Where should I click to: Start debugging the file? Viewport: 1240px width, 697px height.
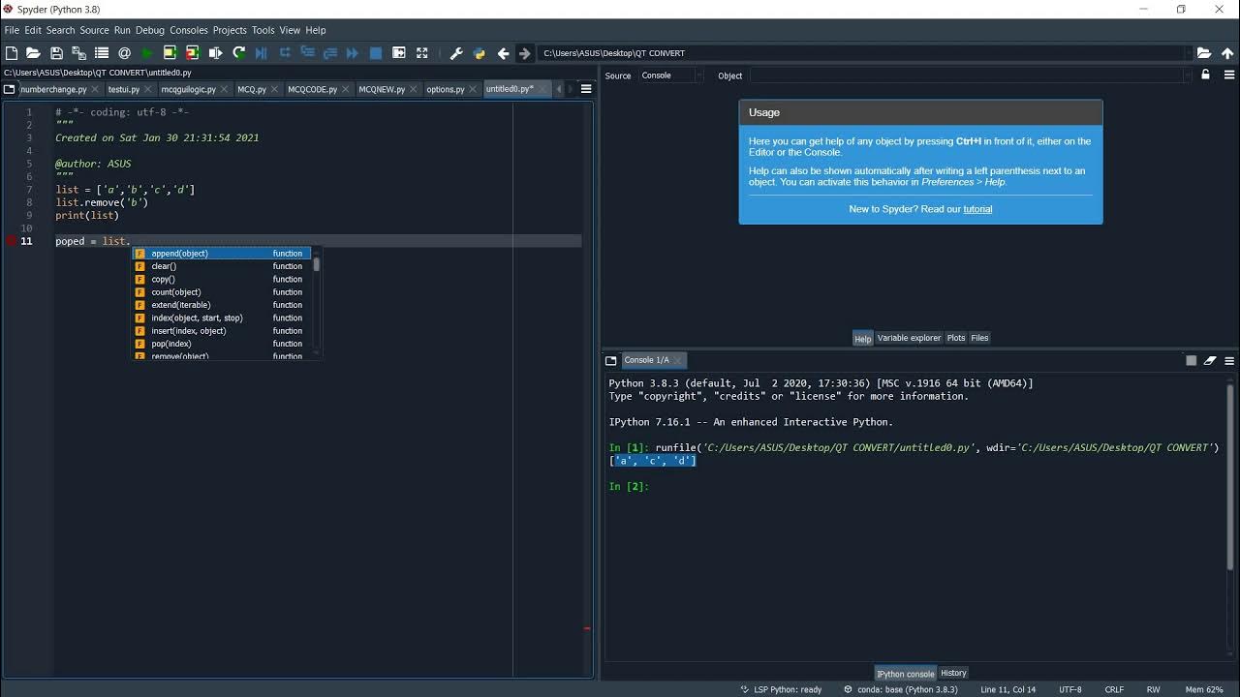point(262,53)
